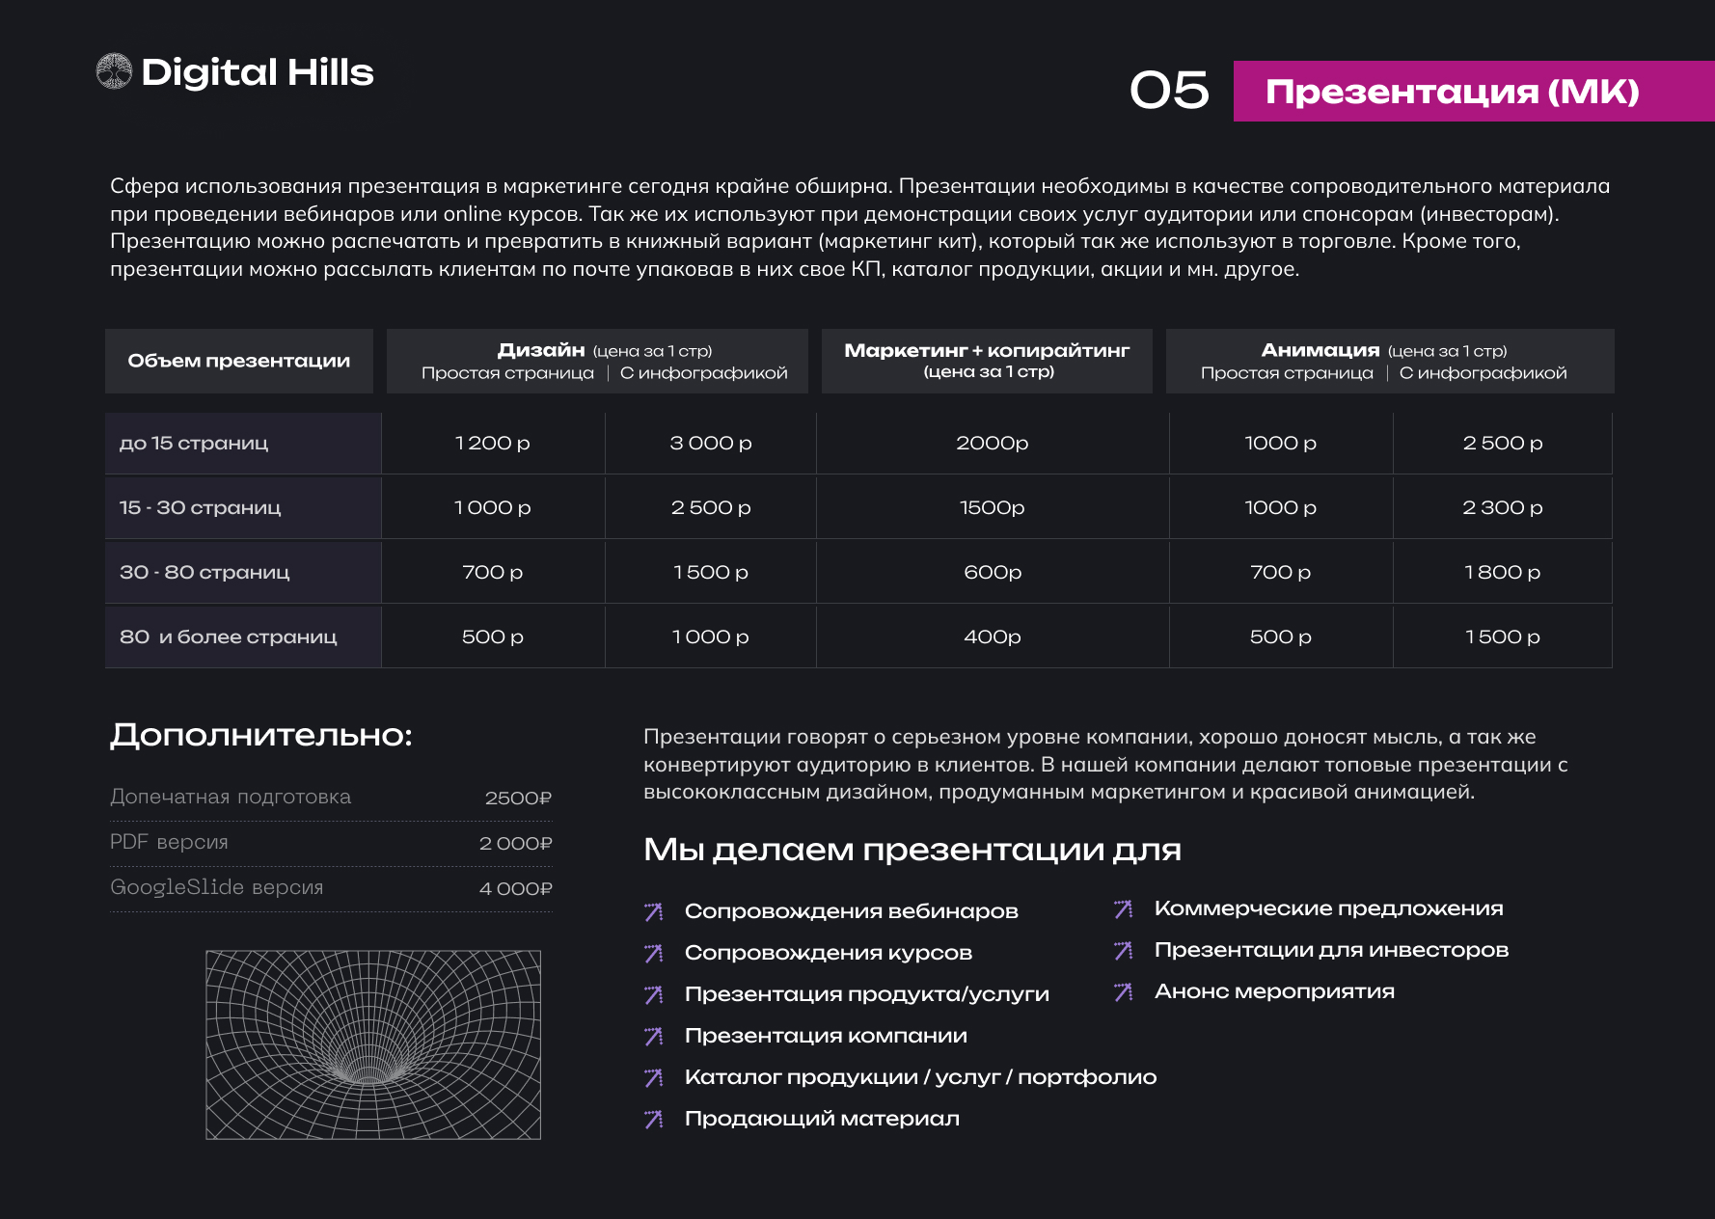Click the arrow icon beside Продающий материал
The image size is (1715, 1219).
pyautogui.click(x=654, y=1119)
